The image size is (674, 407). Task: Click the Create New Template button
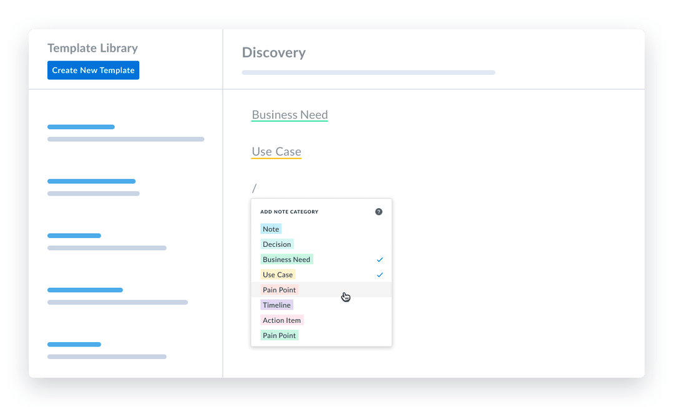[93, 70]
